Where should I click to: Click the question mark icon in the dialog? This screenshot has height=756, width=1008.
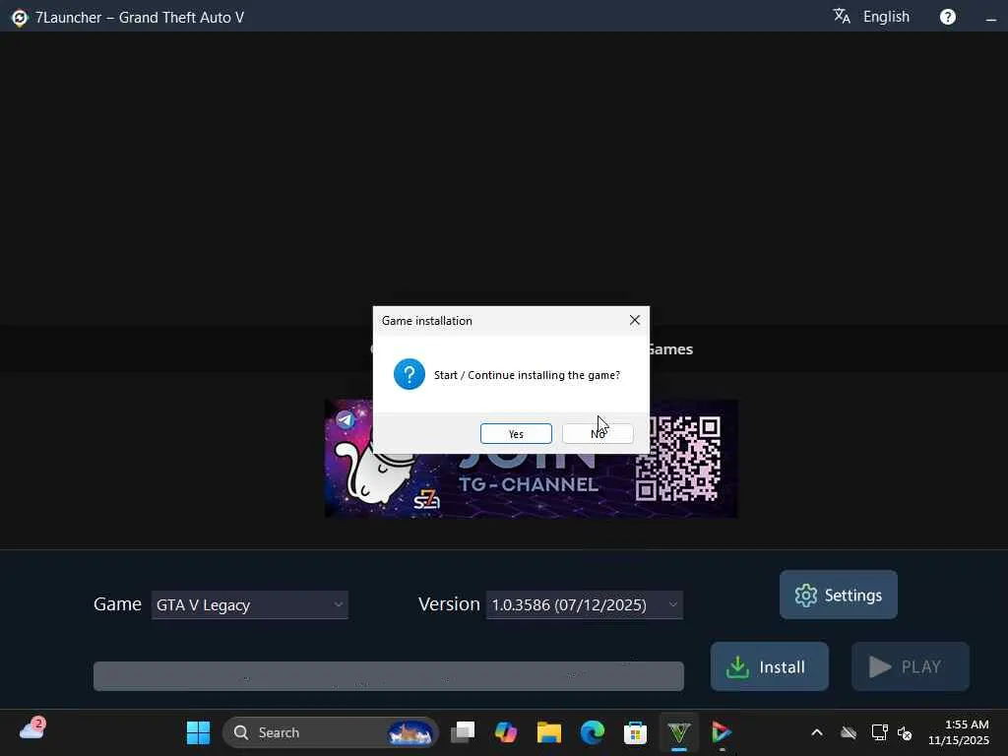click(x=409, y=374)
